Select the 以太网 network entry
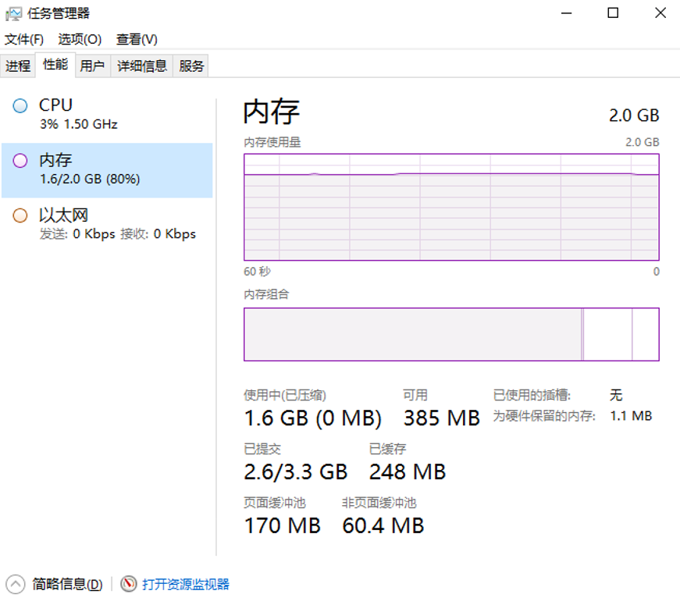 coord(107,225)
